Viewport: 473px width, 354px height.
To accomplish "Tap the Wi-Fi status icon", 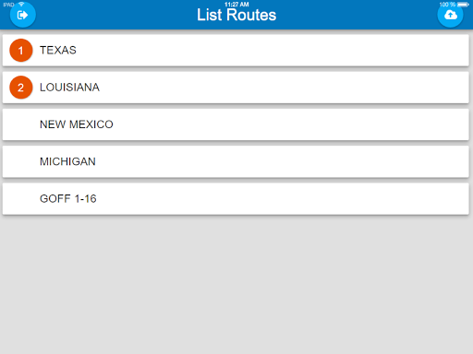I will [x=21, y=4].
